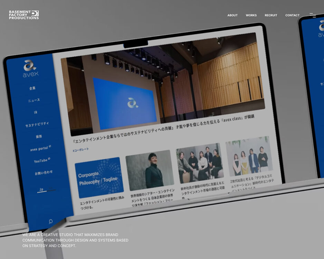Open the Corporate Philosophy / Tagline thumbnail
The height and width of the screenshot is (259, 324).
point(99,178)
